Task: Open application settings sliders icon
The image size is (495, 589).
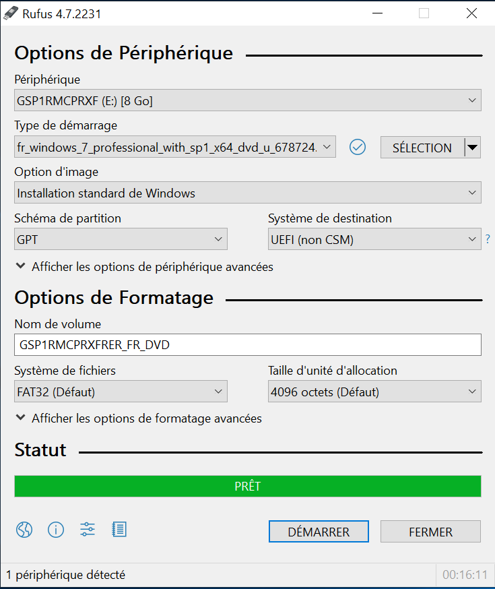Action: [x=88, y=530]
